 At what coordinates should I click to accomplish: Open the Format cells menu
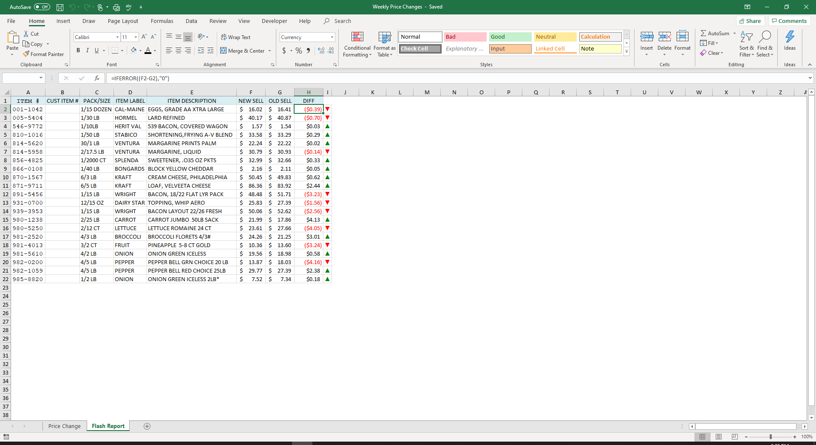tap(683, 43)
